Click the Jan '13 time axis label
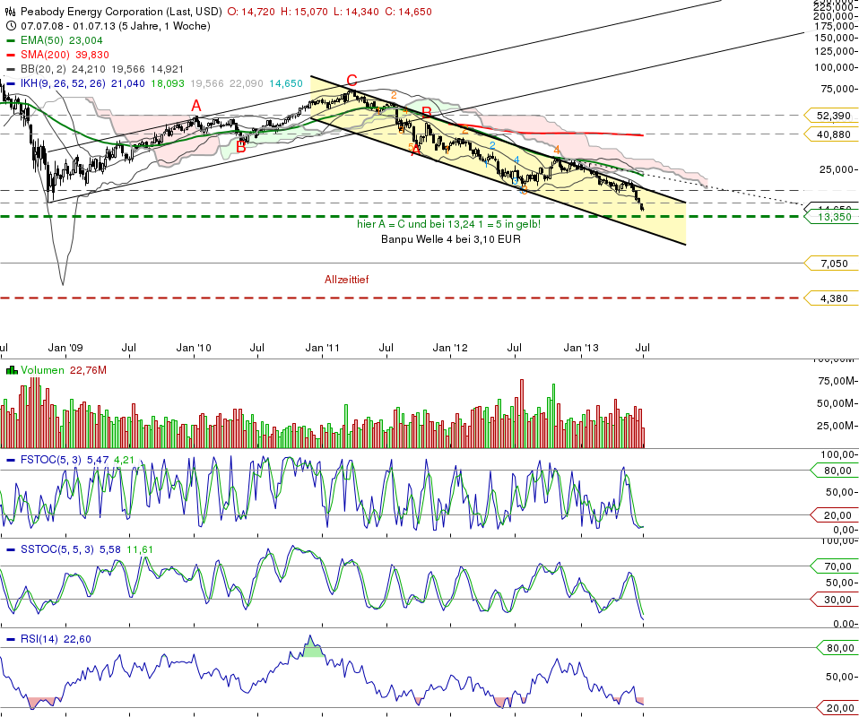 pyautogui.click(x=581, y=348)
